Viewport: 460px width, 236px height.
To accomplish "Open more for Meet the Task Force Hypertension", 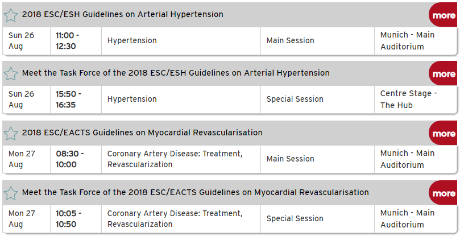I will (x=444, y=74).
